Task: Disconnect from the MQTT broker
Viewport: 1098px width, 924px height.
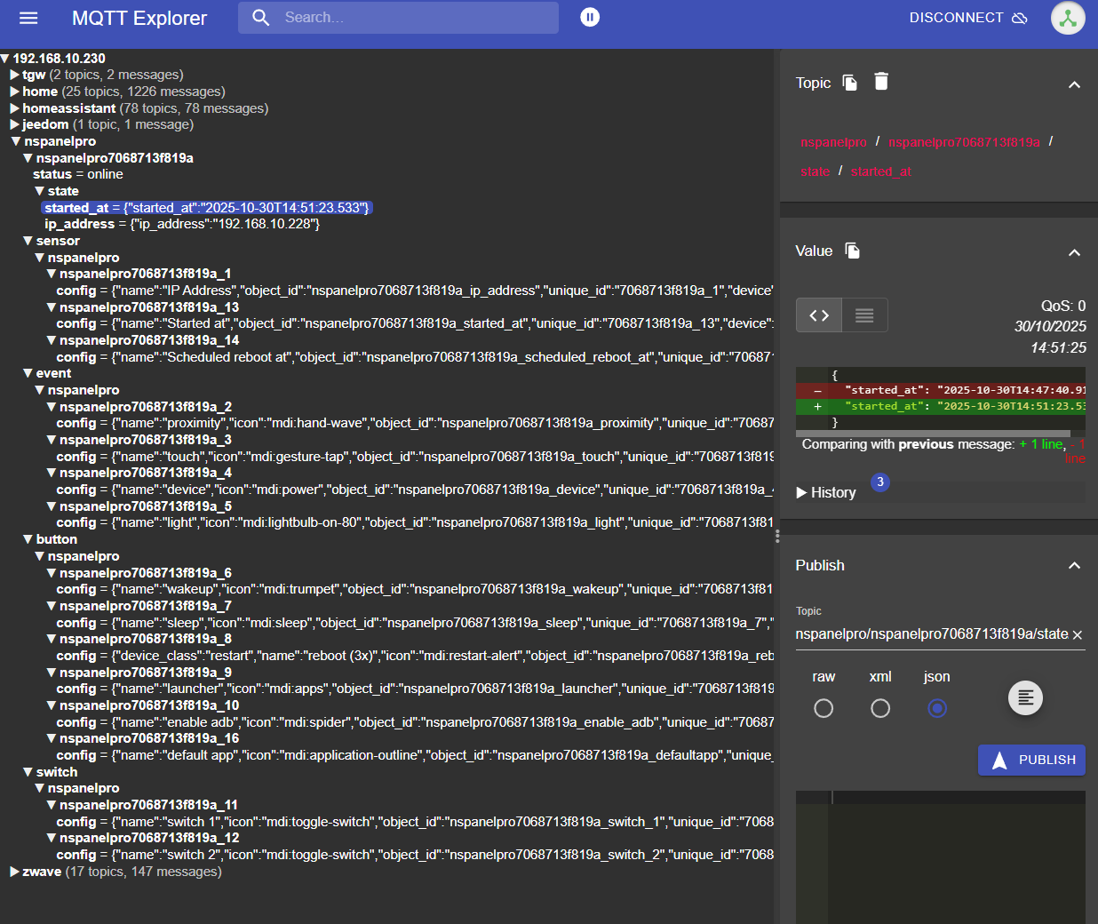Action: pos(967,18)
